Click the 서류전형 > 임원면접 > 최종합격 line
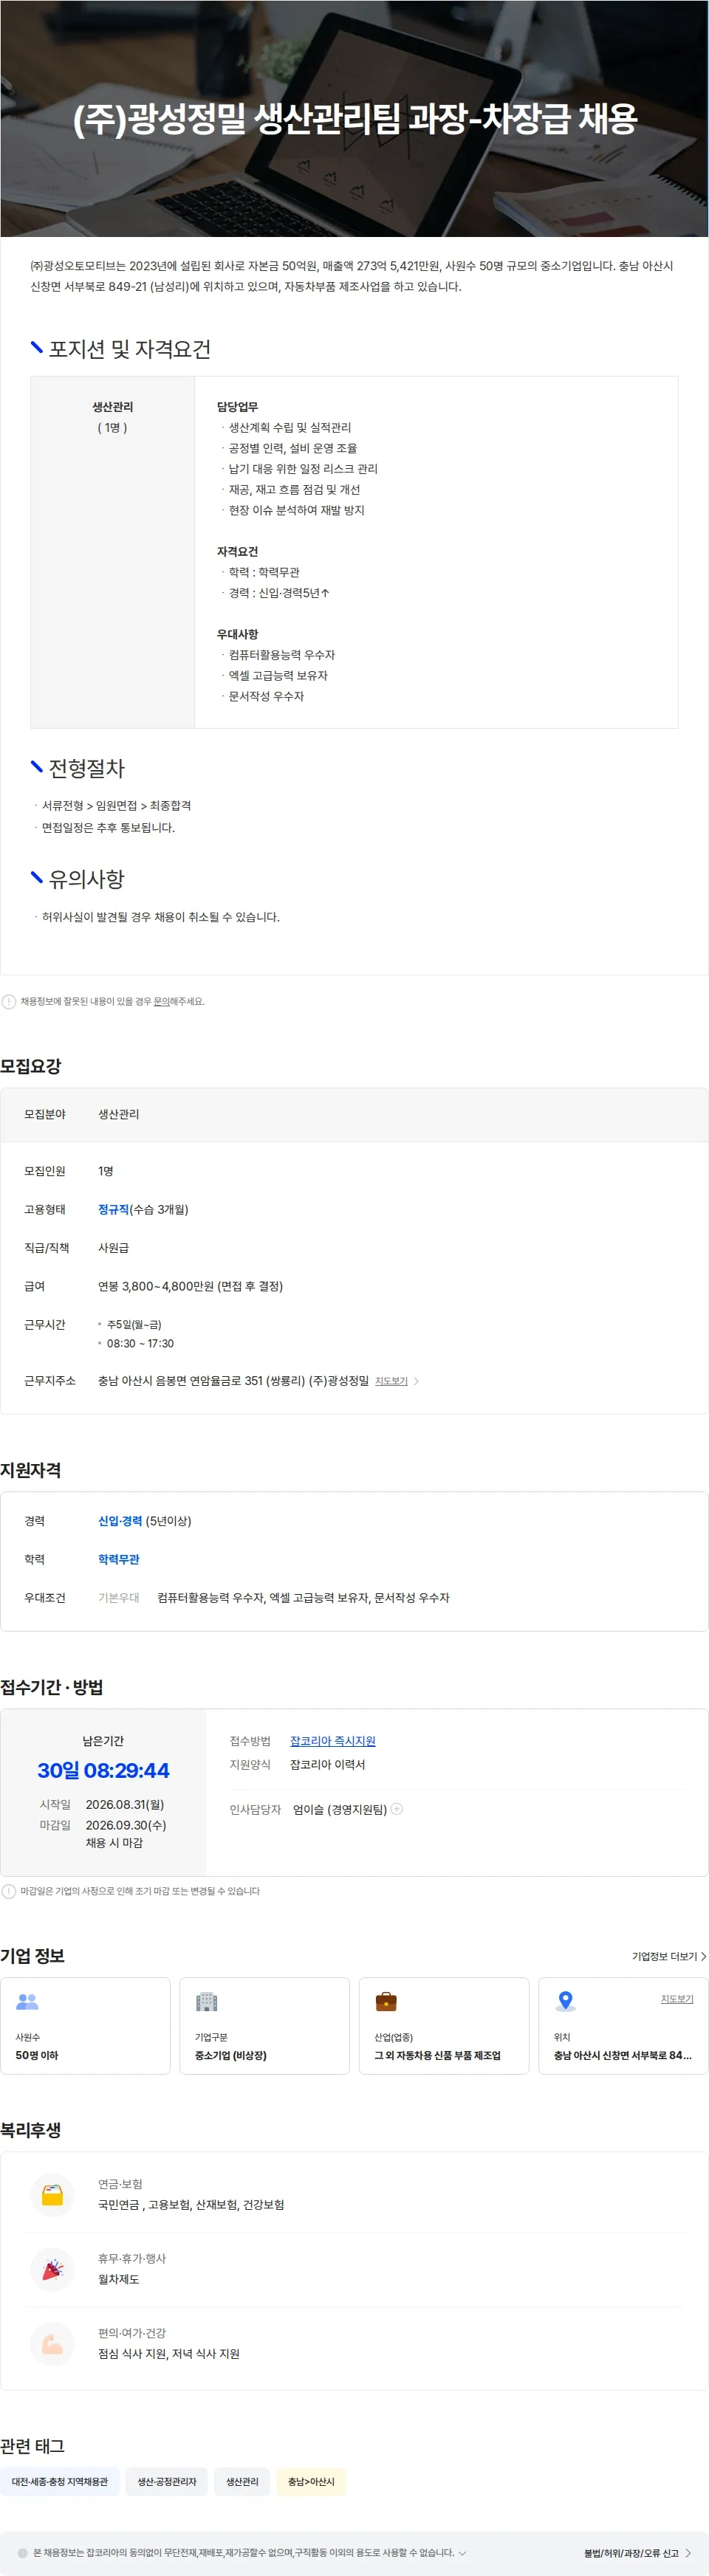 pos(116,805)
